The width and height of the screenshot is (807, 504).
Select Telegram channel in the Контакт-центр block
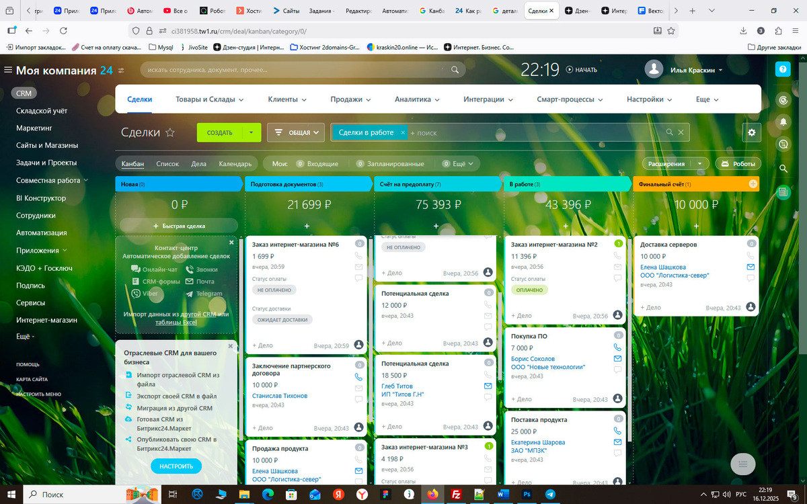pyautogui.click(x=204, y=294)
